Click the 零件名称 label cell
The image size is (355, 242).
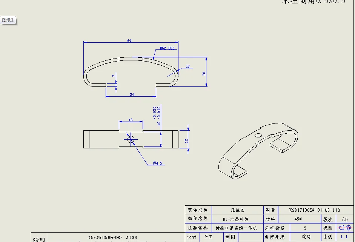198,210
